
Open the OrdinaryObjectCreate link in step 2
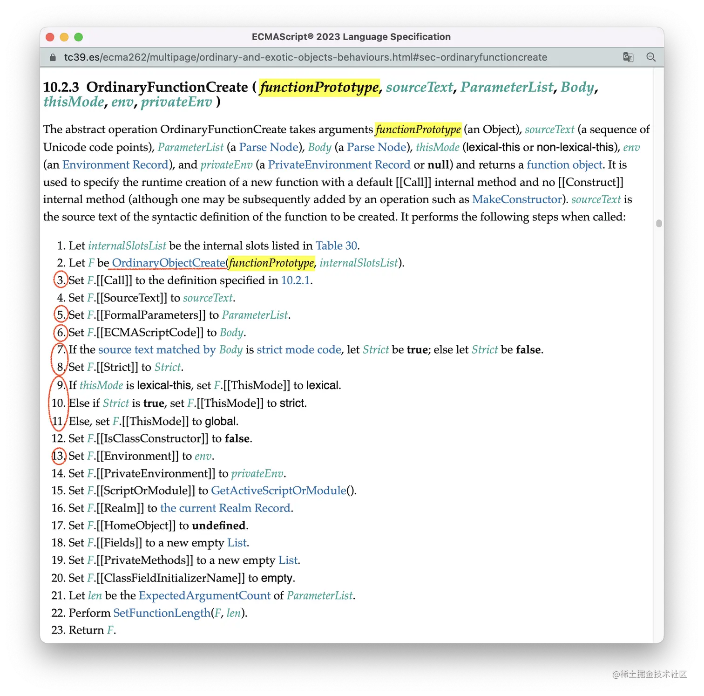[x=169, y=263]
